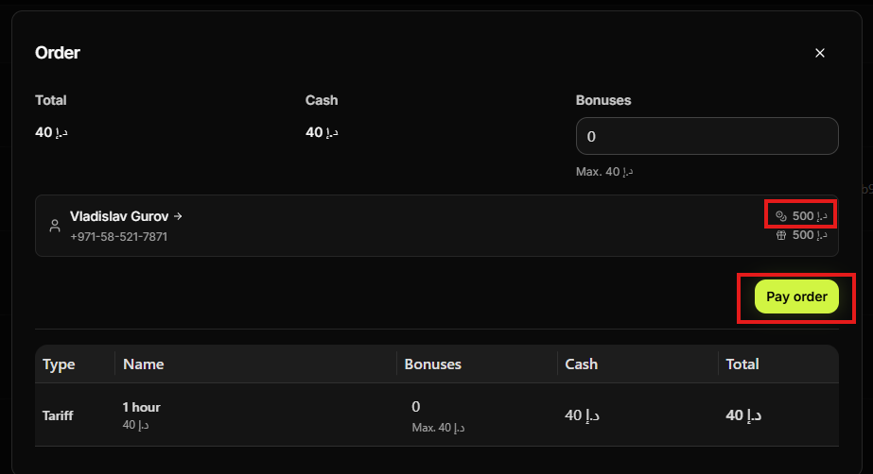Click the Total column header in table

(x=742, y=364)
